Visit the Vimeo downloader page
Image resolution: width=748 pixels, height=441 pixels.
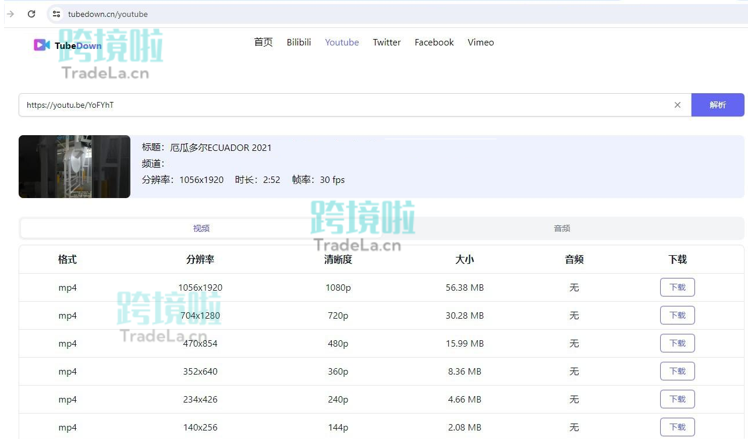click(480, 42)
